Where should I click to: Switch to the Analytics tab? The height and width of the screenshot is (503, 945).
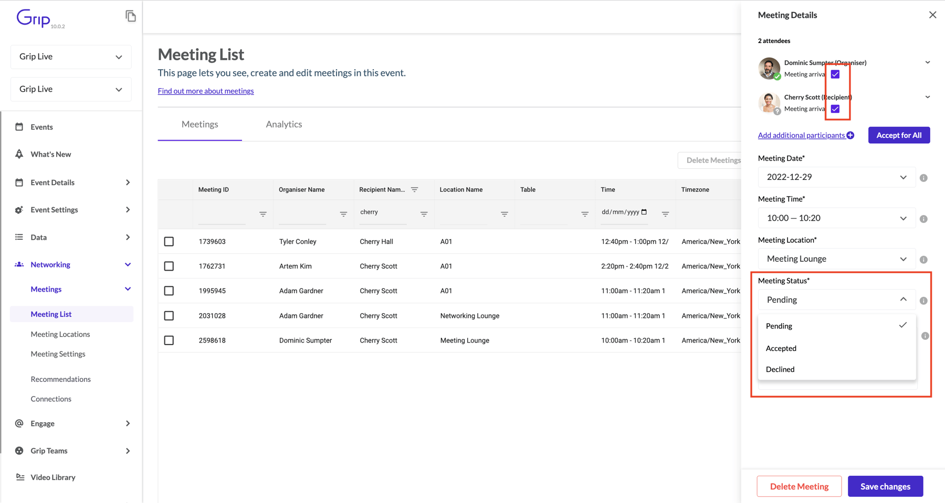pyautogui.click(x=283, y=124)
